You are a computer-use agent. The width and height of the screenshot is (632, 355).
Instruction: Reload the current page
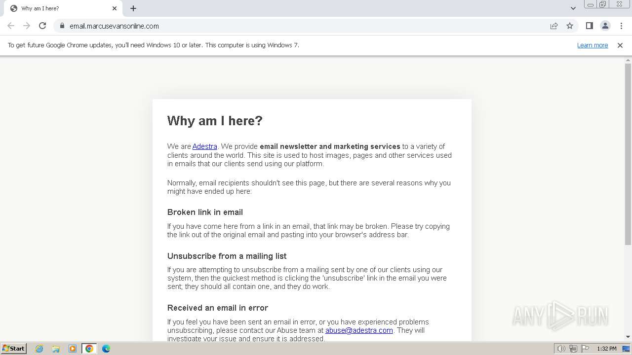[x=42, y=26]
